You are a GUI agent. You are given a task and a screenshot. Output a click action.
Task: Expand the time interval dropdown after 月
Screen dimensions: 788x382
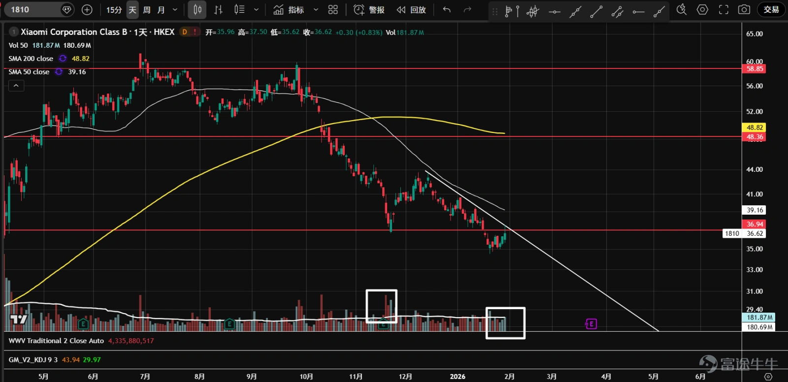tap(175, 10)
